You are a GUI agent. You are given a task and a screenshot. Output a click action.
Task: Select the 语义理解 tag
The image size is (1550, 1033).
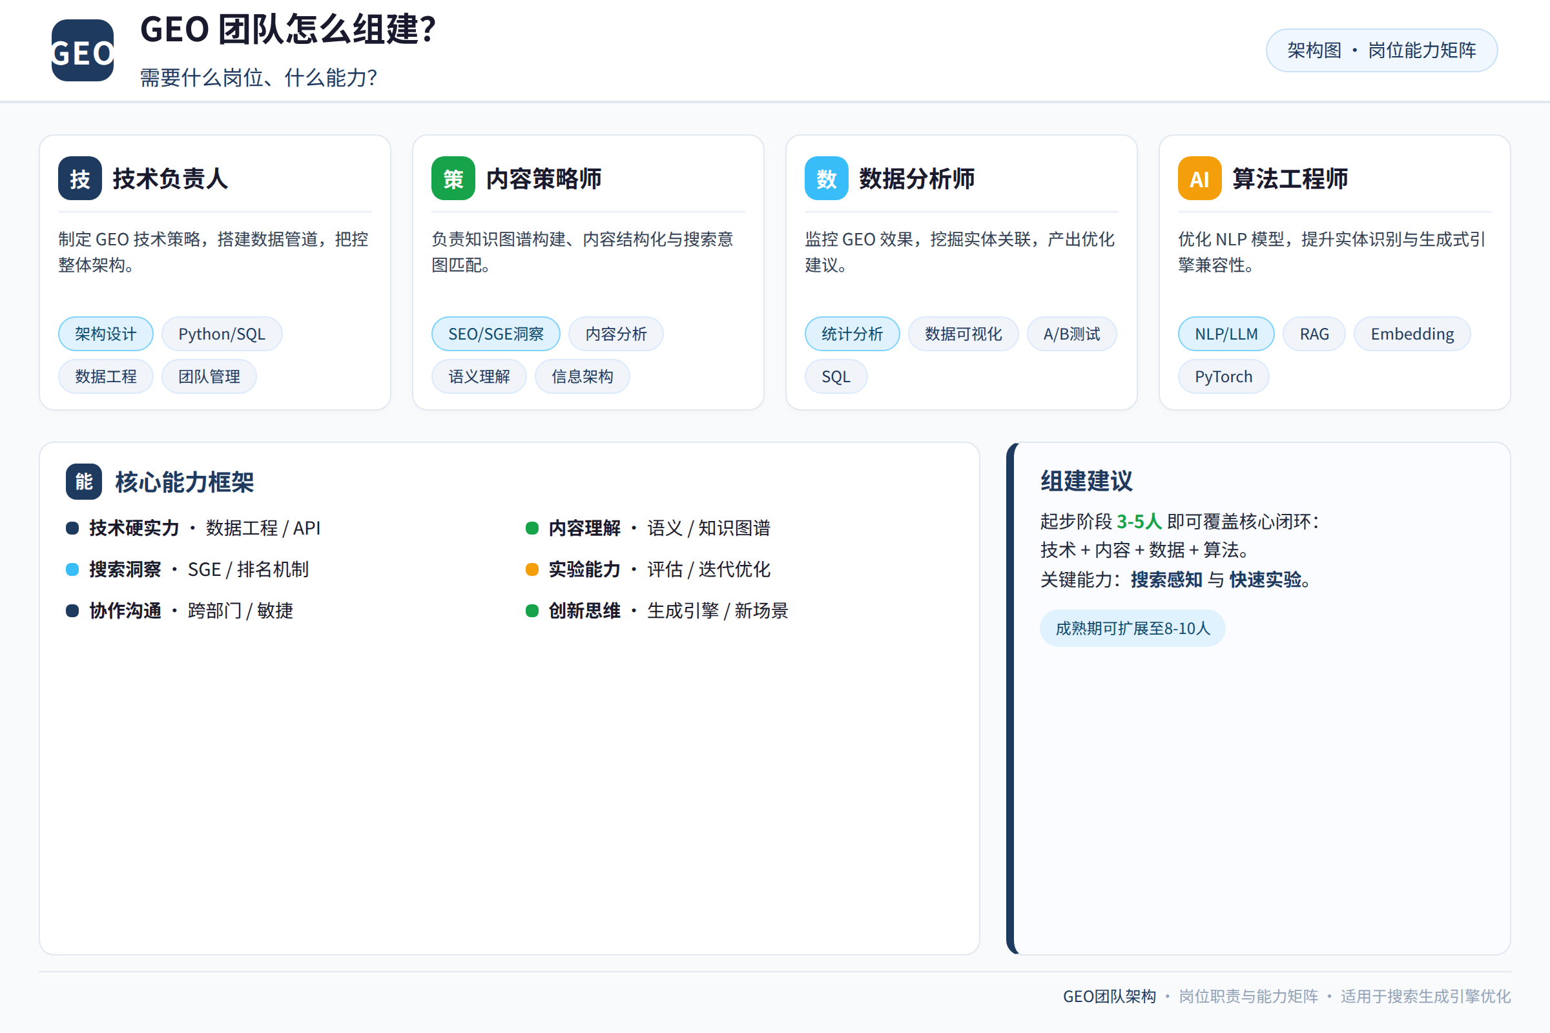[479, 376]
